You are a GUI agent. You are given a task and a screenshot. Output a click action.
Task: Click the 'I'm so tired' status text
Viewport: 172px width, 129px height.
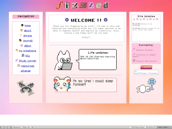(93, 83)
